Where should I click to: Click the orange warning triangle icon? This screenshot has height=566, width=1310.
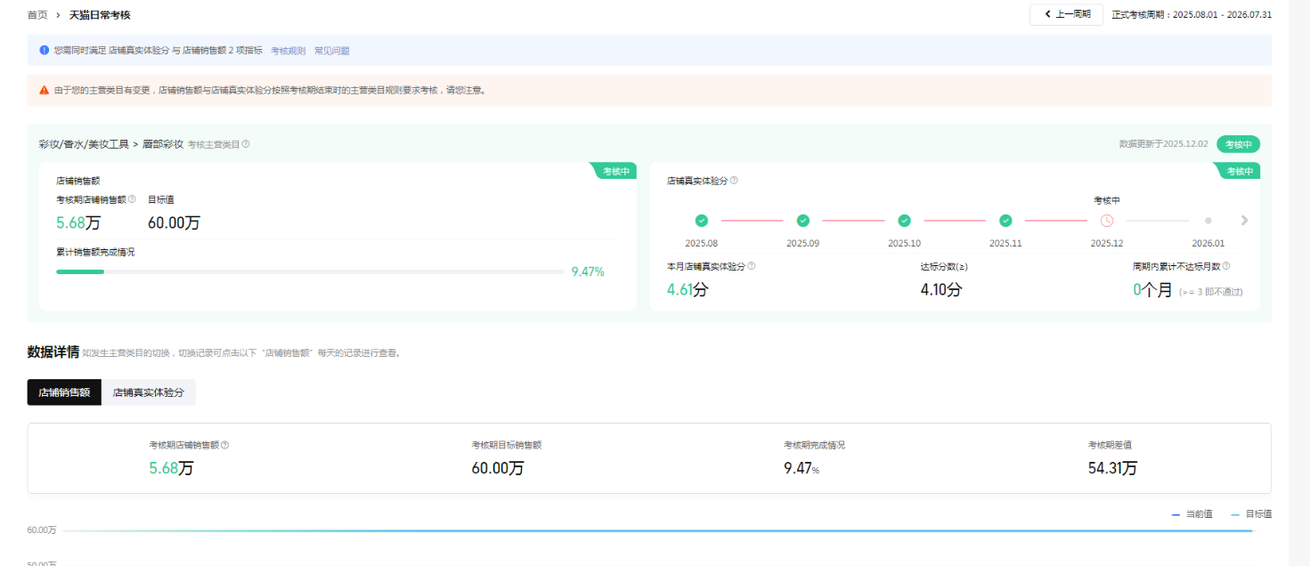[x=45, y=90]
